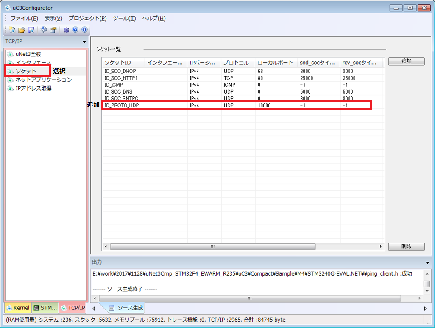Switch to the Kernel tab

click(x=18, y=308)
